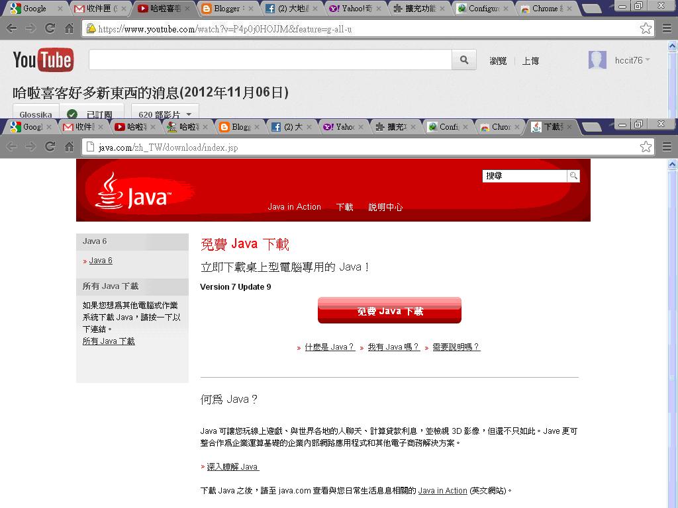
Task: Click 上傳 in the YouTube header
Action: pos(530,61)
